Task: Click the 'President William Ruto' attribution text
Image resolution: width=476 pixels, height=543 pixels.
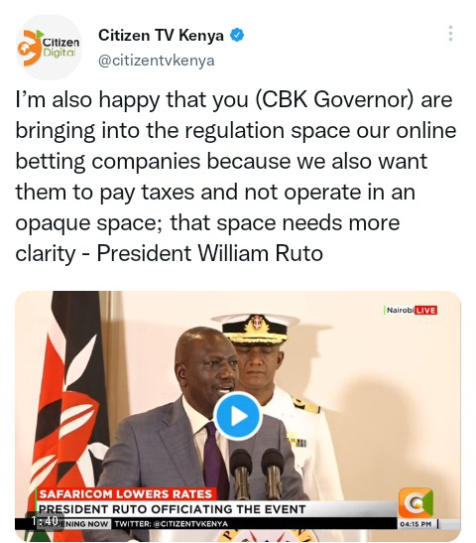Action: (209, 253)
